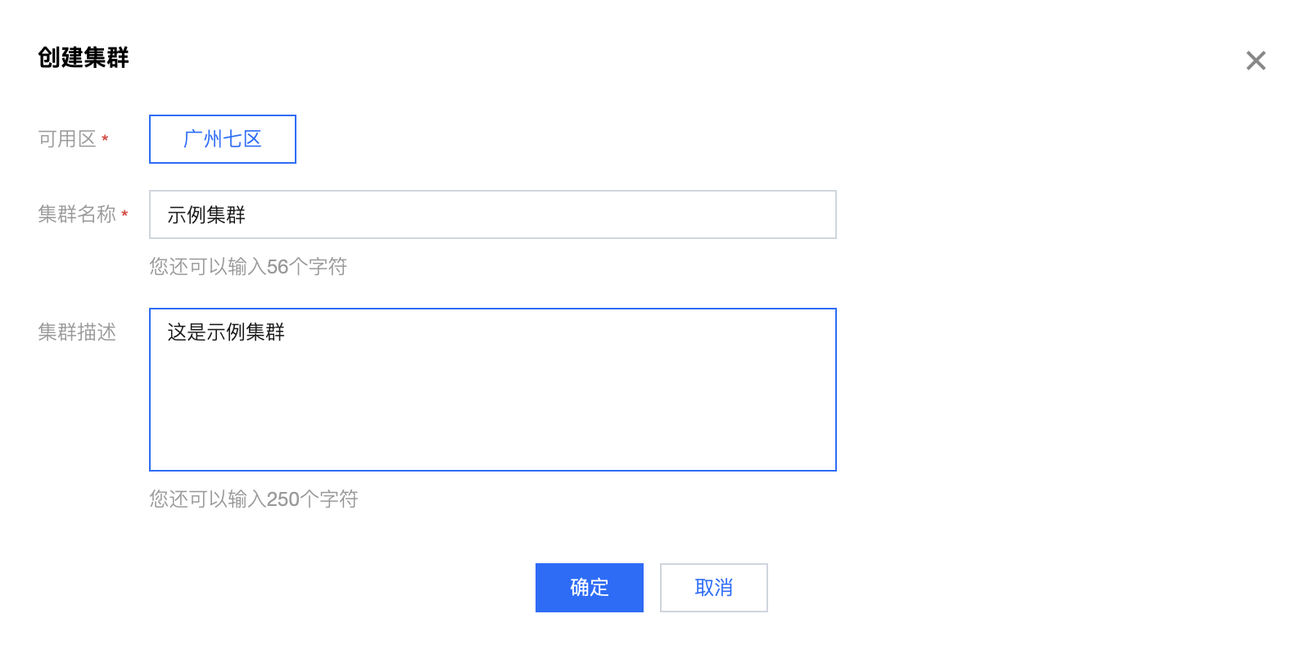Click the 您还可以输入56个字符 hint text
Image resolution: width=1302 pixels, height=650 pixels.
point(247,267)
